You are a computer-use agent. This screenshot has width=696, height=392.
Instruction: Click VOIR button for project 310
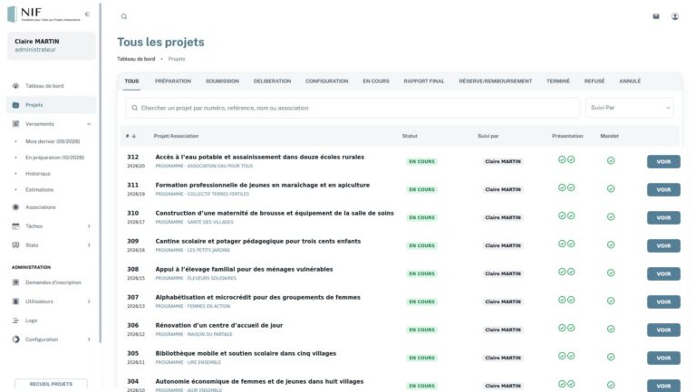pyautogui.click(x=663, y=218)
